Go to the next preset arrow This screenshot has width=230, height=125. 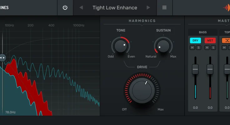click(148, 8)
